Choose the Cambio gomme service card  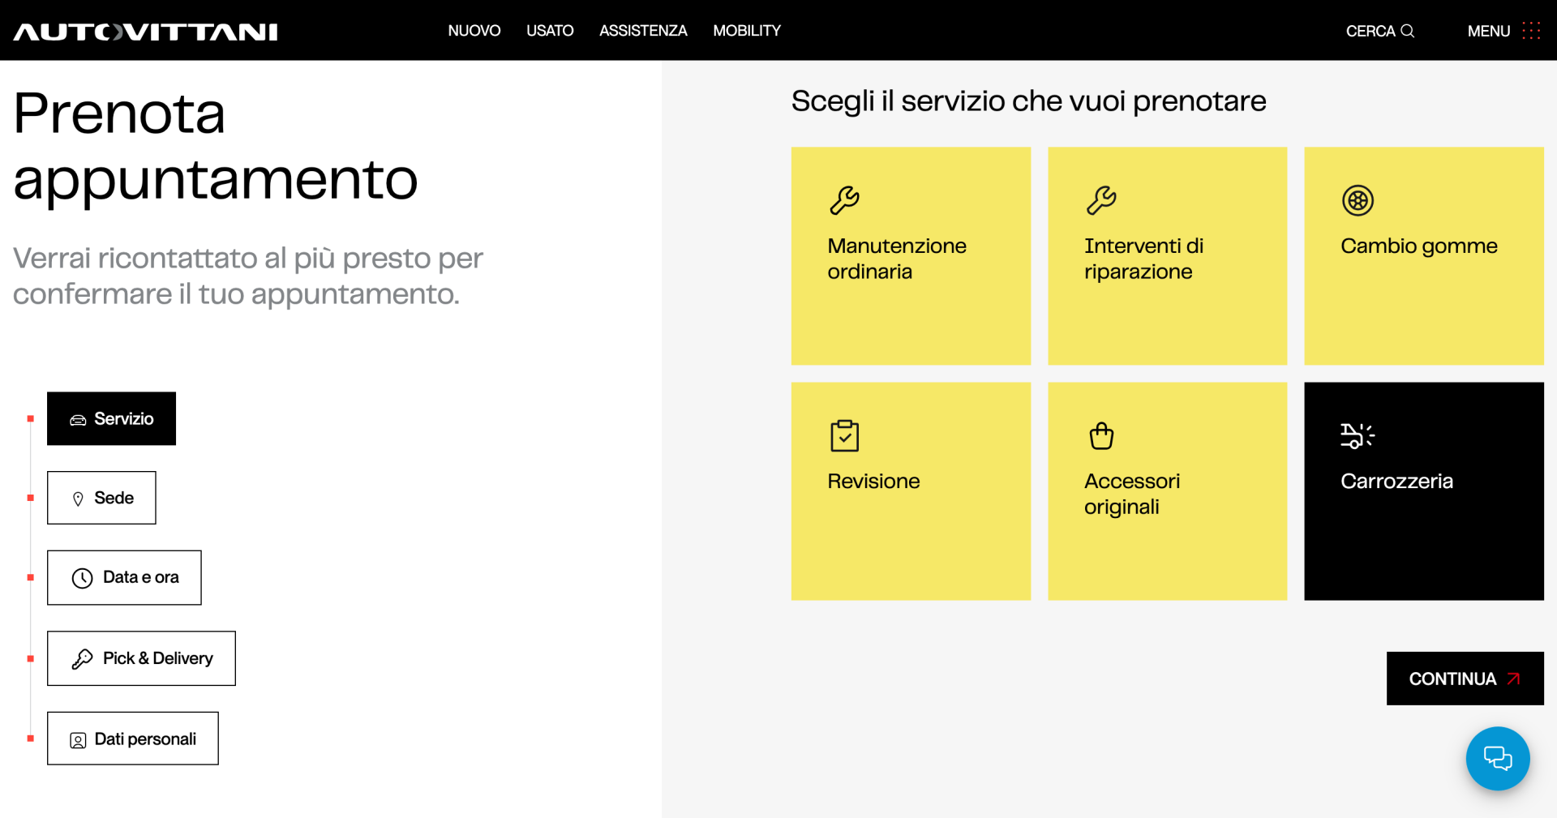[x=1424, y=256]
